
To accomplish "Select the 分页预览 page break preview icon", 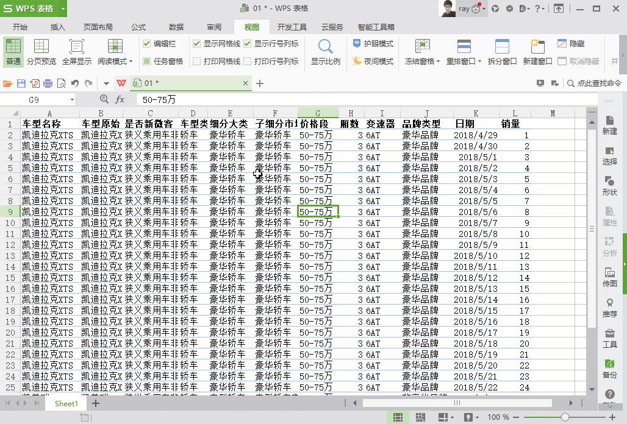I will [41, 52].
